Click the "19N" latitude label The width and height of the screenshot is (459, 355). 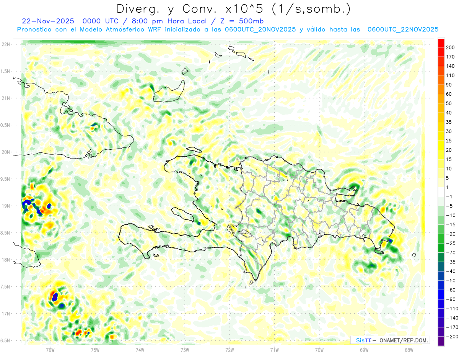[5, 206]
